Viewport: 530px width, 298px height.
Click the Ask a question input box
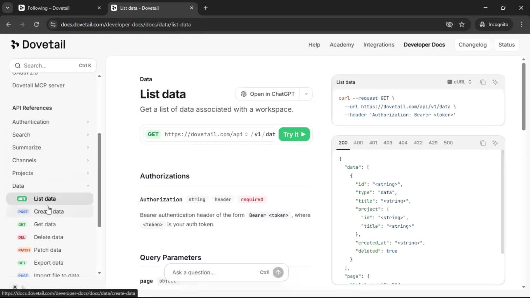click(214, 272)
